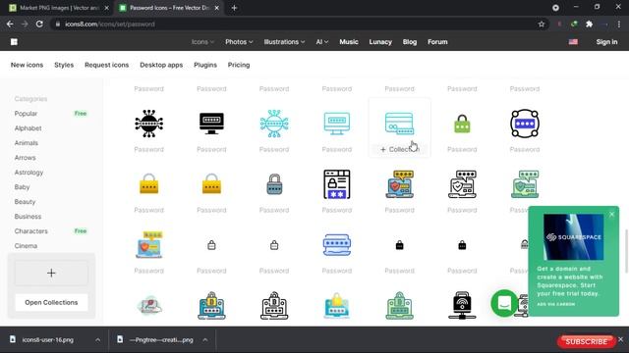Switch to the Market PNG Images tab
This screenshot has height=353, width=629.
point(58,8)
